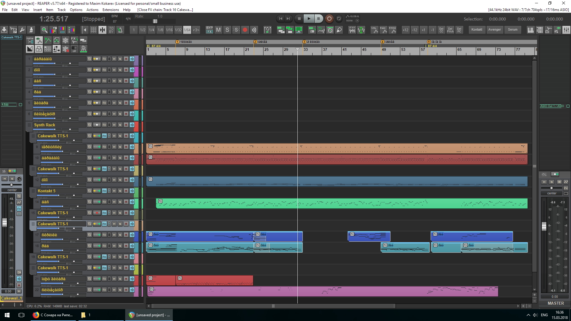This screenshot has width=571, height=321.
Task: Click the BYP FX bypass icon
Action: [x=209, y=30]
